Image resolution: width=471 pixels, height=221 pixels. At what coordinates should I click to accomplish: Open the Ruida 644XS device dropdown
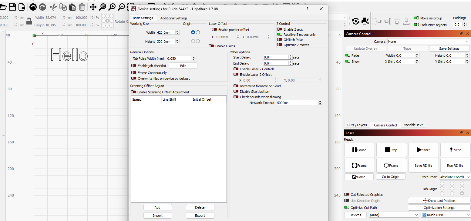click(446, 215)
